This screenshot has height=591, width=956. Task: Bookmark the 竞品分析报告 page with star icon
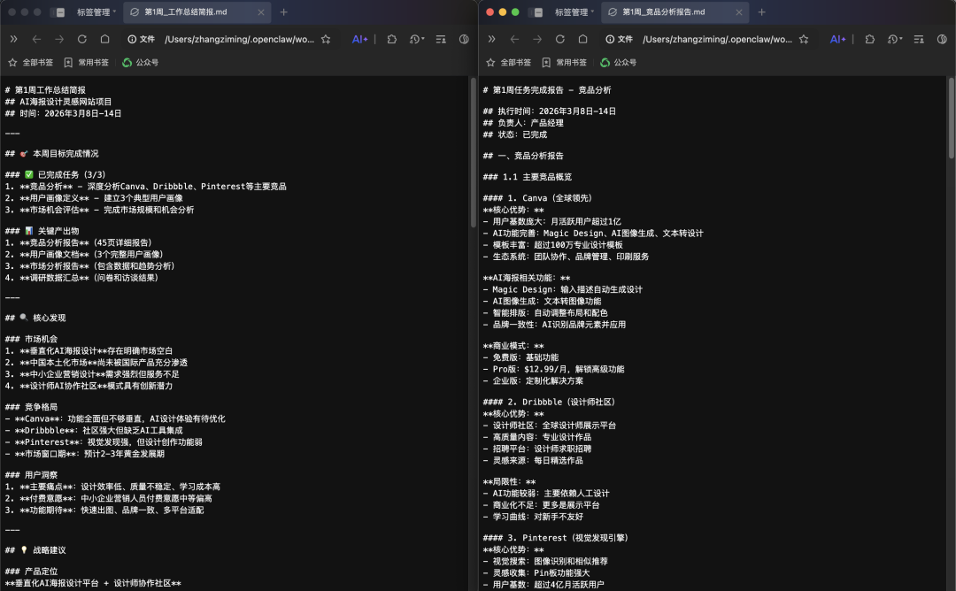click(804, 39)
